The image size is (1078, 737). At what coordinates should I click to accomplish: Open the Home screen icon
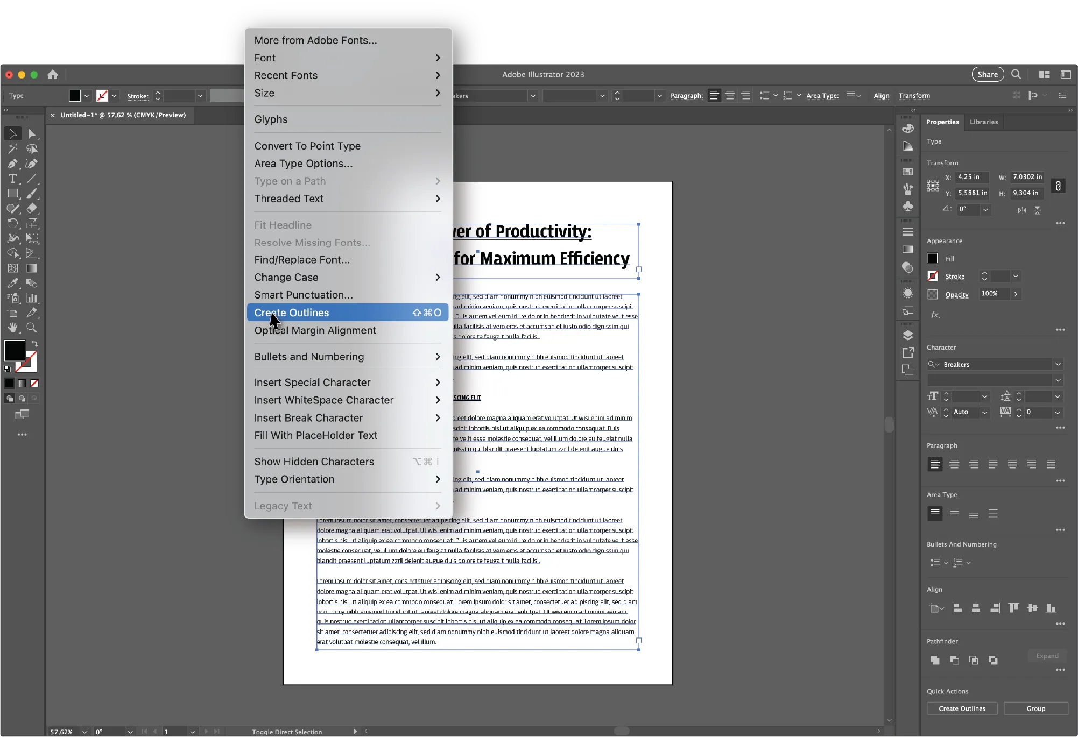tap(53, 75)
